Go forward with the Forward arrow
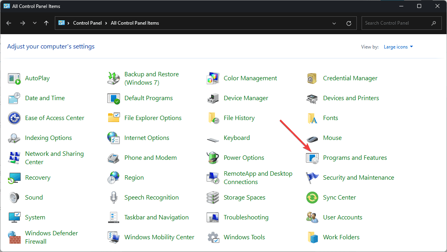The width and height of the screenshot is (447, 252). point(23,23)
